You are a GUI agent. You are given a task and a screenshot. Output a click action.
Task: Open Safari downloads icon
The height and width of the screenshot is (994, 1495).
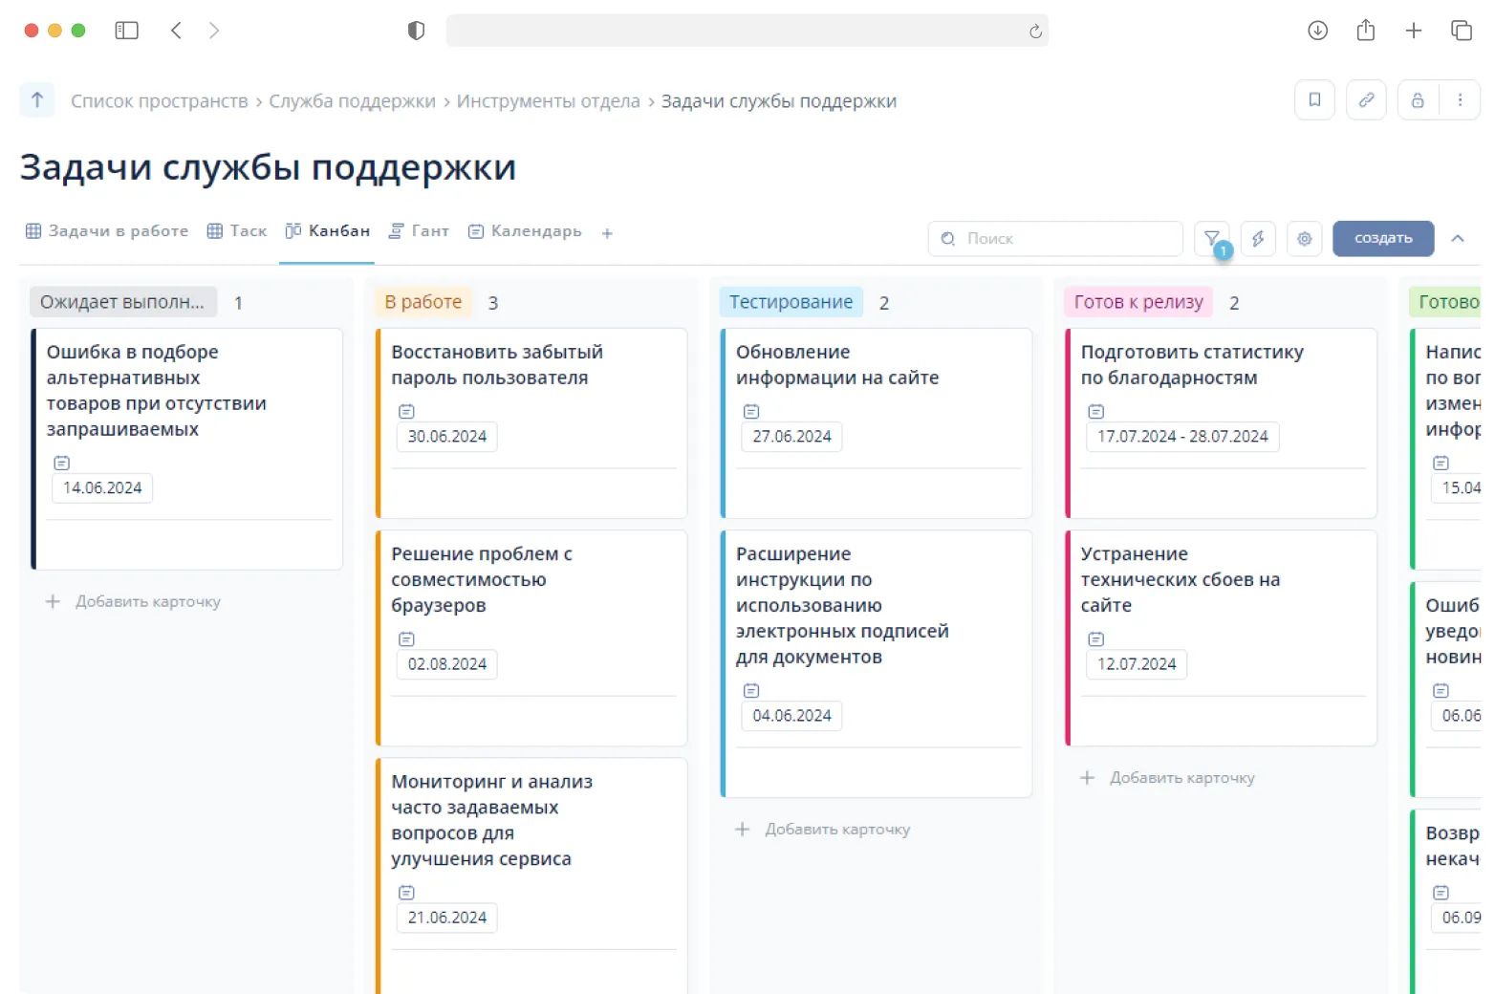coord(1317,31)
